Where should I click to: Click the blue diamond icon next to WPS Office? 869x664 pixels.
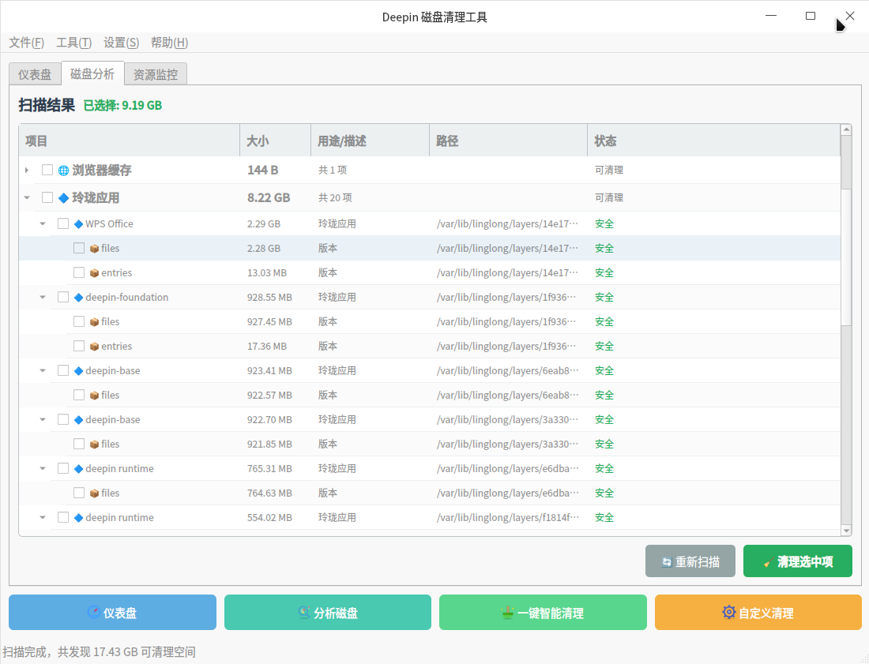[x=78, y=224]
